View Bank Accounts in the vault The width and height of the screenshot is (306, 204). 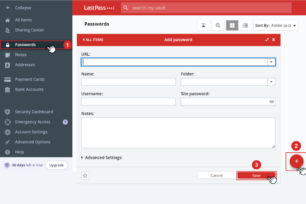[x=9, y=89]
